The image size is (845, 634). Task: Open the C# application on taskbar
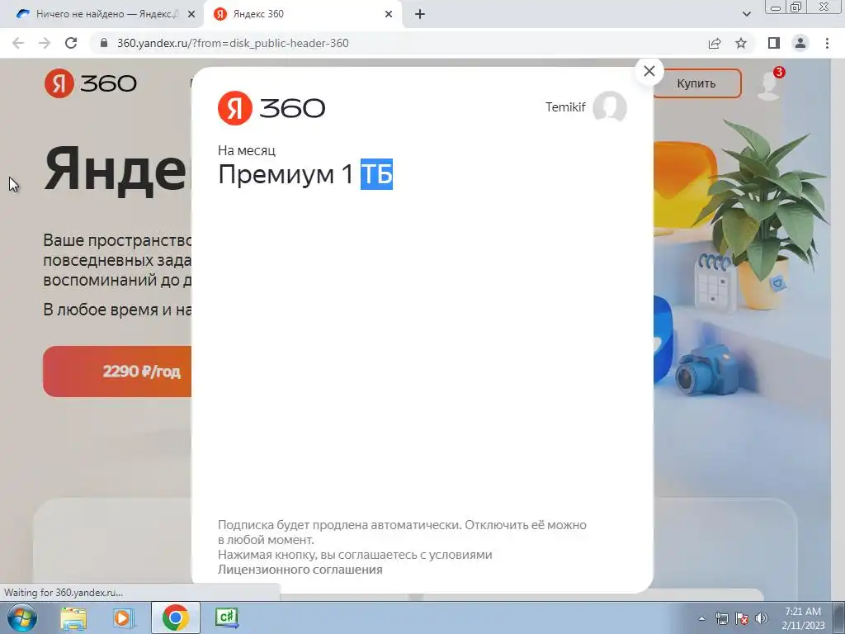(226, 617)
